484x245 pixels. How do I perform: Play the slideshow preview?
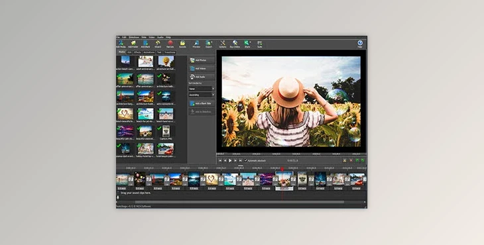[x=230, y=160]
